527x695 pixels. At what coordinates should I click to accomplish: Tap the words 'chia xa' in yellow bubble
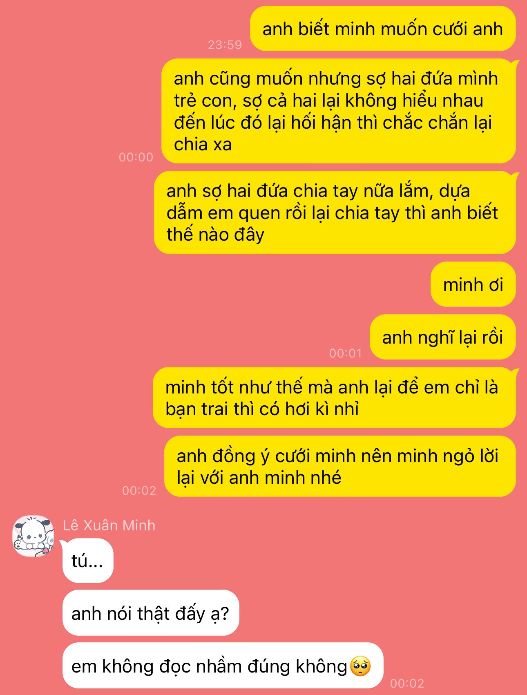click(203, 144)
